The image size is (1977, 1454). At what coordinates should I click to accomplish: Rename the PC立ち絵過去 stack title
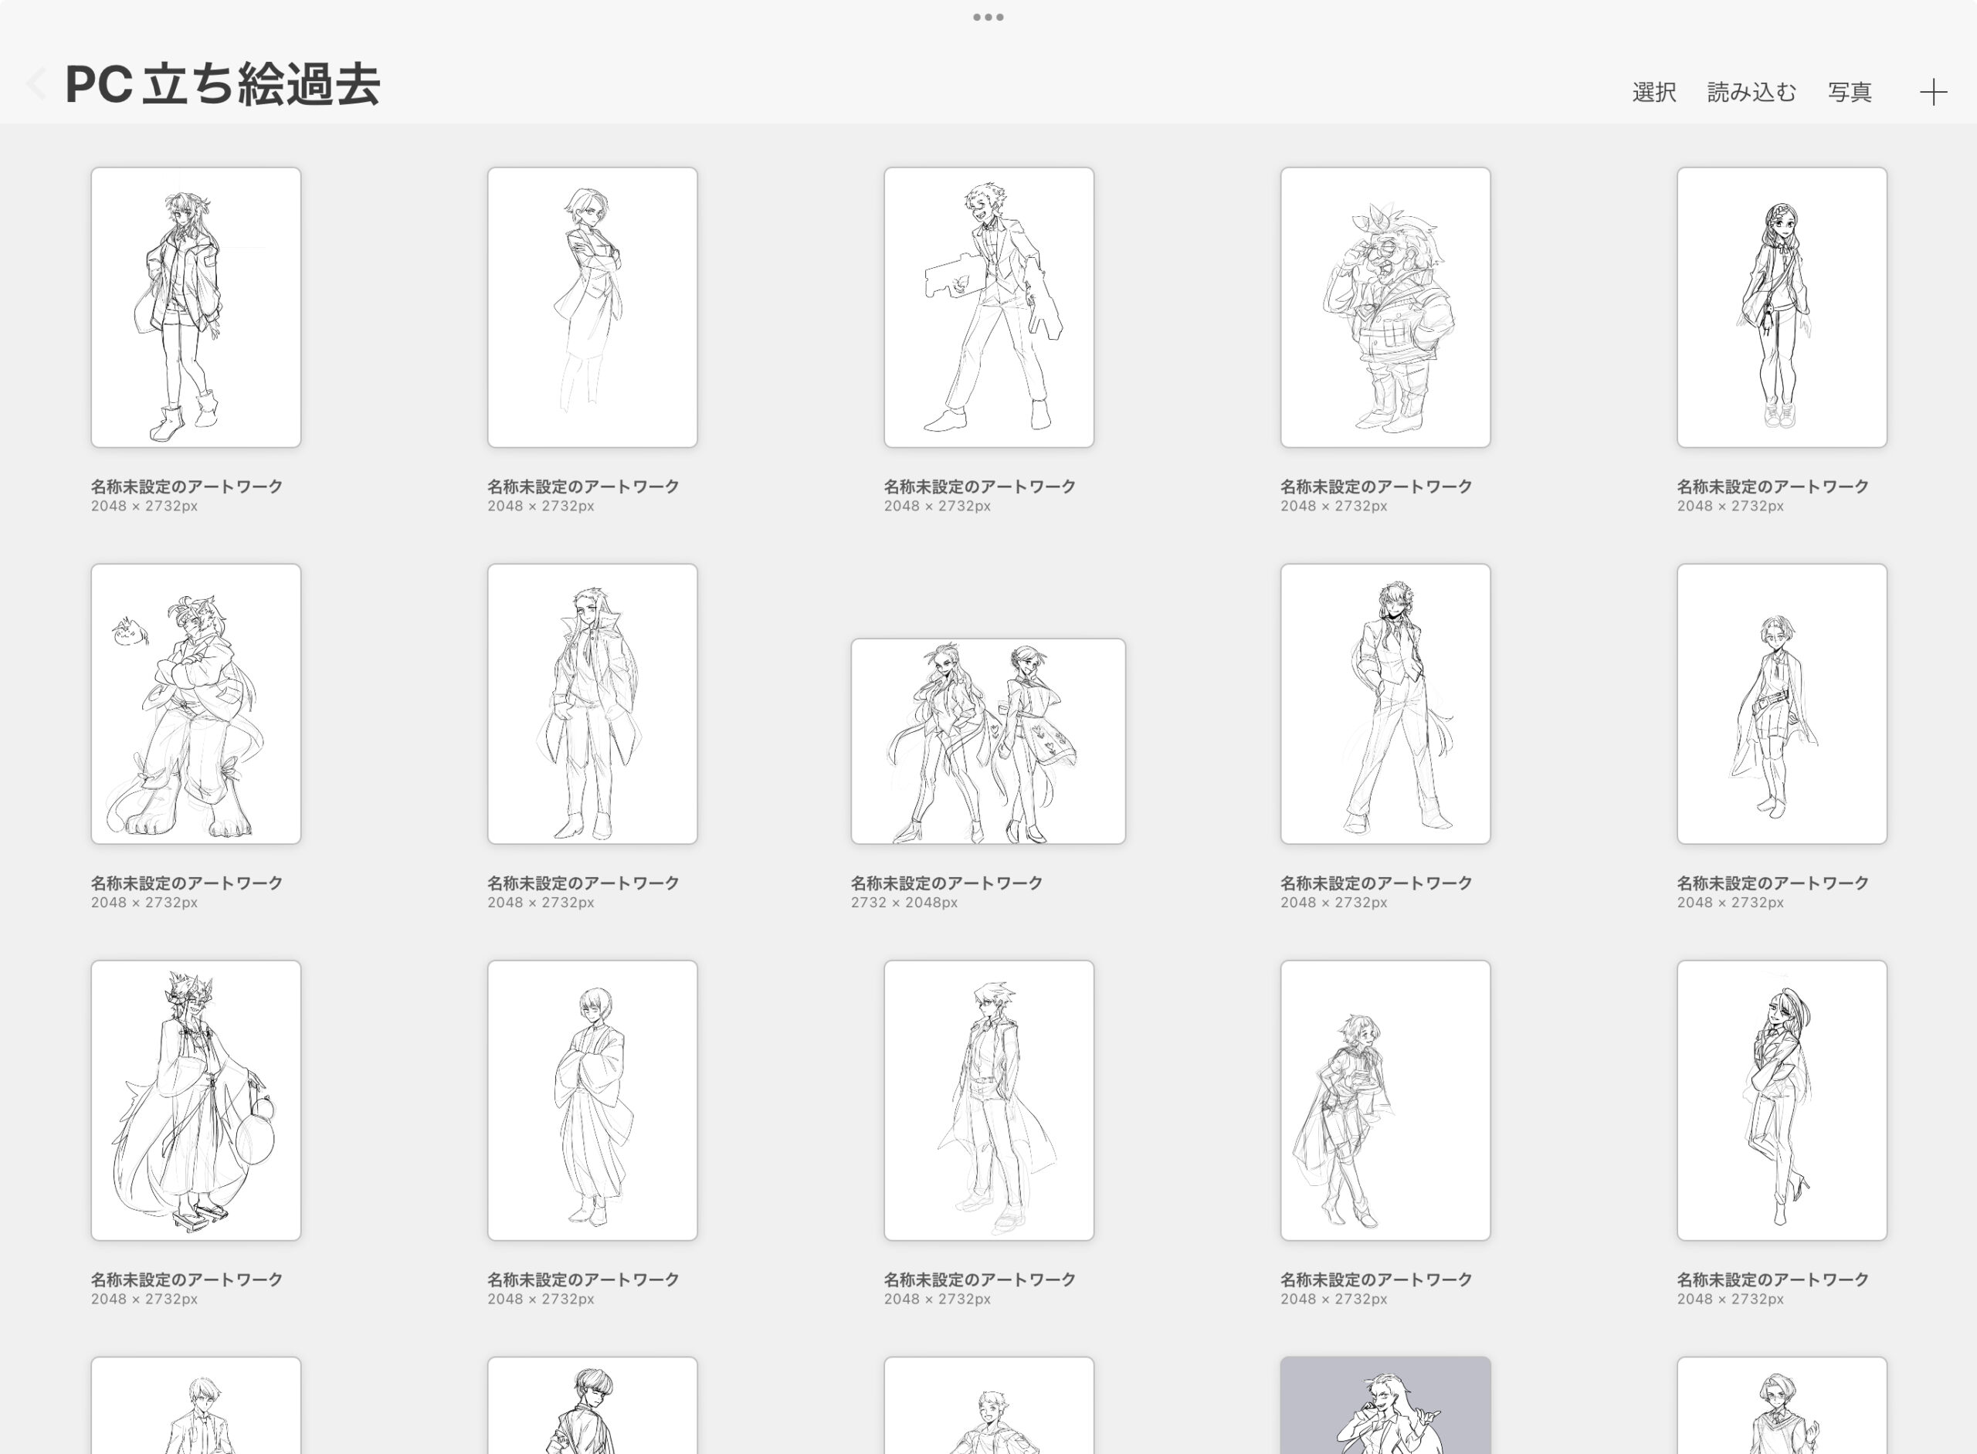[x=222, y=86]
